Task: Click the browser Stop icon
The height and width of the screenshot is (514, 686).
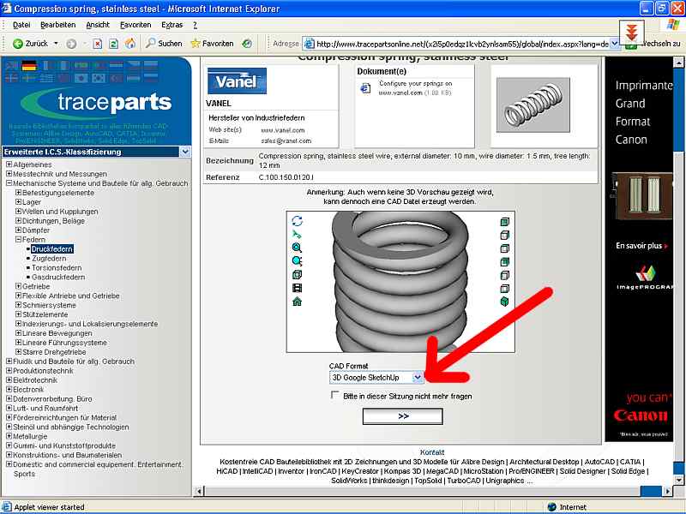Action: (x=98, y=43)
